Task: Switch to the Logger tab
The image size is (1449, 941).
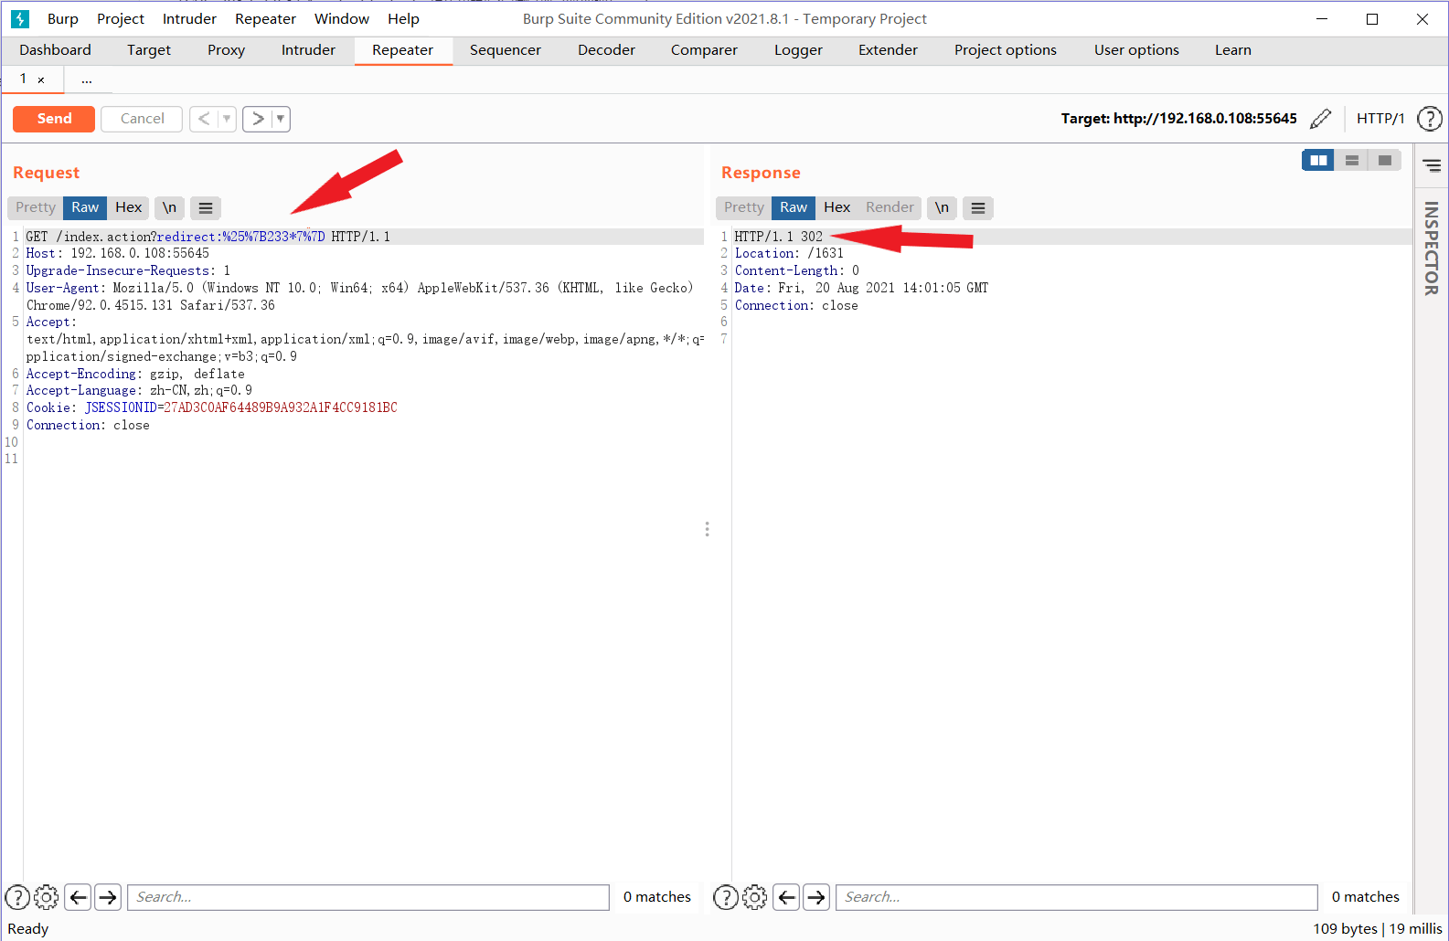Action: [798, 50]
